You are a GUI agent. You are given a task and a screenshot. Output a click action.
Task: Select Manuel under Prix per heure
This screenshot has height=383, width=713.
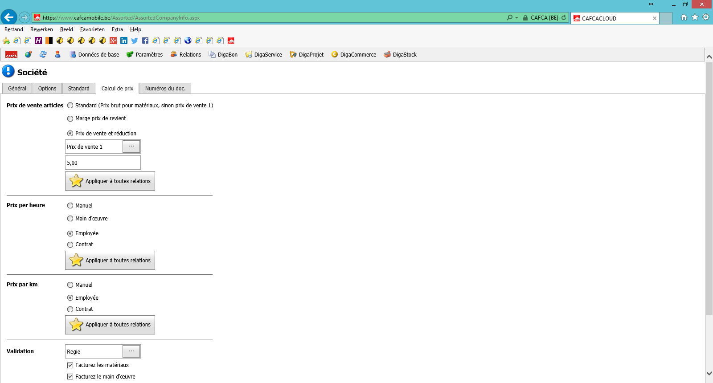pos(70,206)
